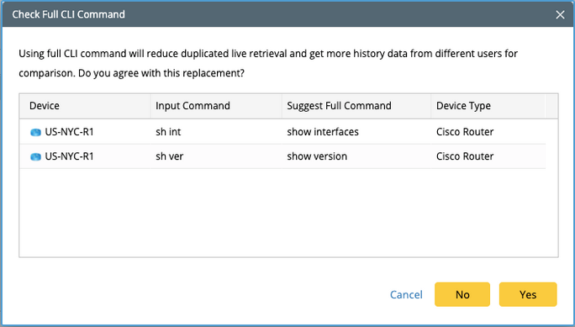The height and width of the screenshot is (327, 575).
Task: Click the 'show version' suggested command
Action: 317,156
